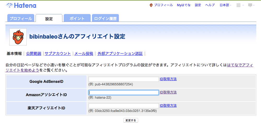Click the example text hatena-22
Image resolution: width=261 pixels, height=125 pixels.
tap(102, 98)
